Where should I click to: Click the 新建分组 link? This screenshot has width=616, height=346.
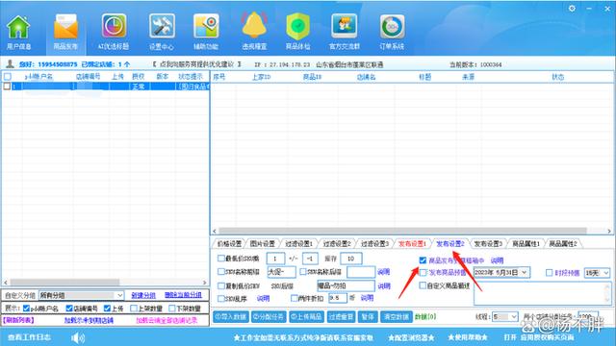(143, 295)
